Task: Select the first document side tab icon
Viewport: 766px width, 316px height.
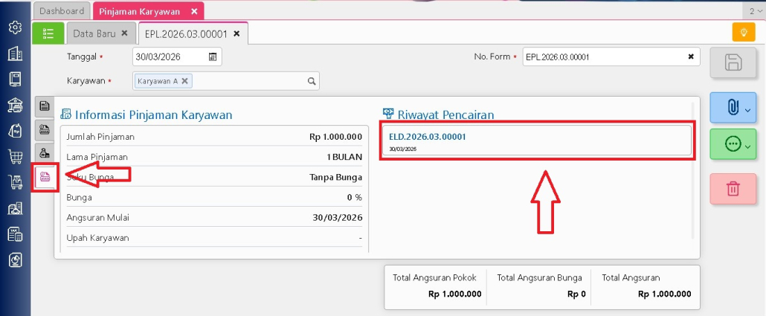Action: [45, 106]
